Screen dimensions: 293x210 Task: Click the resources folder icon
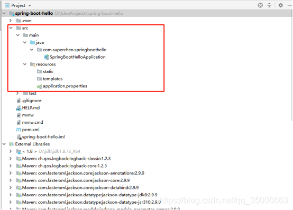pos(32,65)
